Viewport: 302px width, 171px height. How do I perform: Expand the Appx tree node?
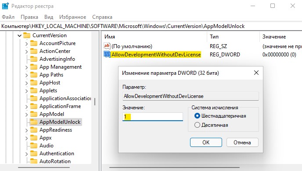[27, 138]
